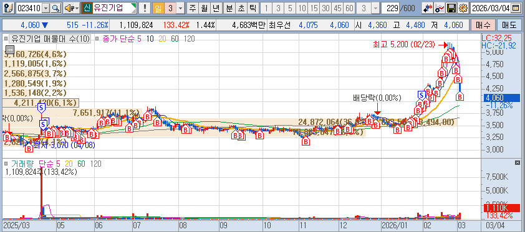Click the date field 2026/03/04
The width and height of the screenshot is (525, 232).
491,8
